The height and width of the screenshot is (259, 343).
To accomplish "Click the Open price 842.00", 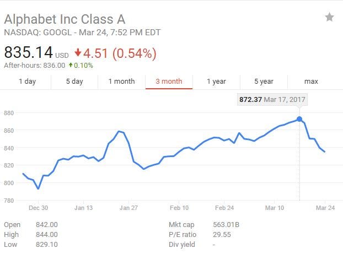I will coord(46,225).
